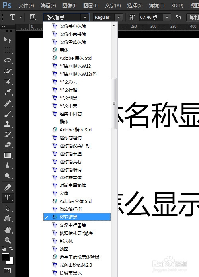Expand the toolbox double-arrow
The image size is (199, 277).
(3, 27)
